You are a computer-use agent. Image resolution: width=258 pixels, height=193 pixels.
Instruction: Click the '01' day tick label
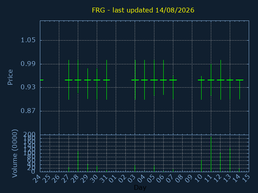tap(113, 179)
